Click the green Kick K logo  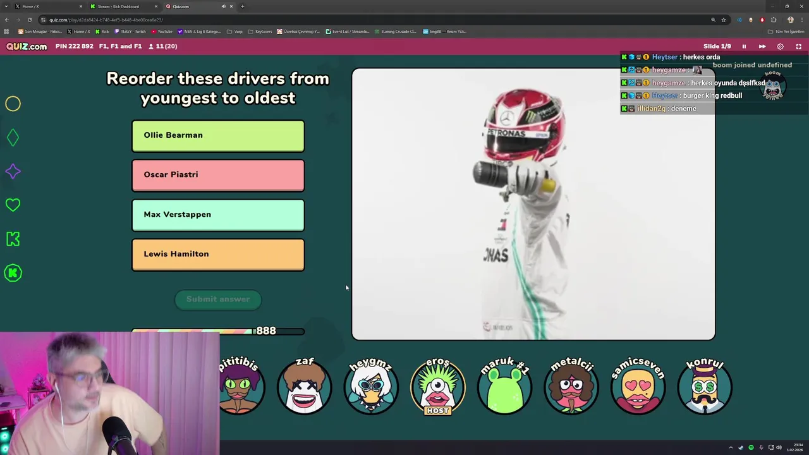[13, 239]
